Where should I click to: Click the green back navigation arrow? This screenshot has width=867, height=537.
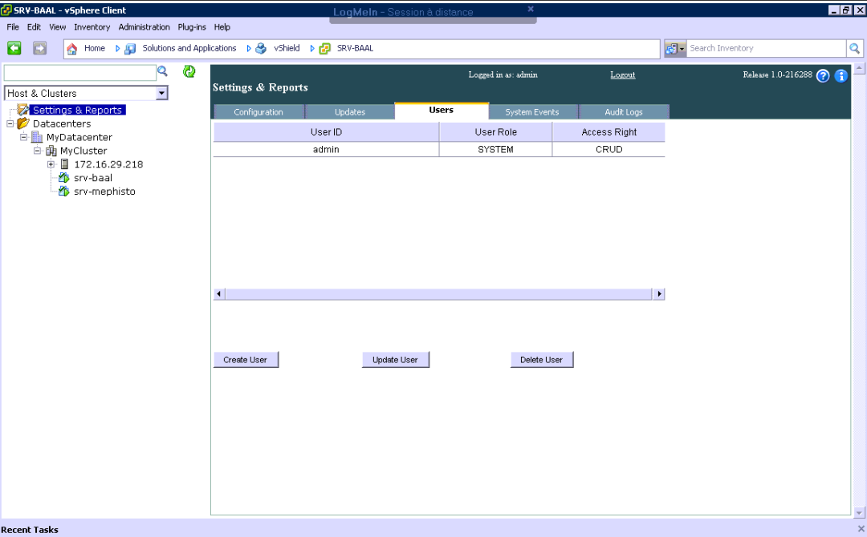[14, 49]
